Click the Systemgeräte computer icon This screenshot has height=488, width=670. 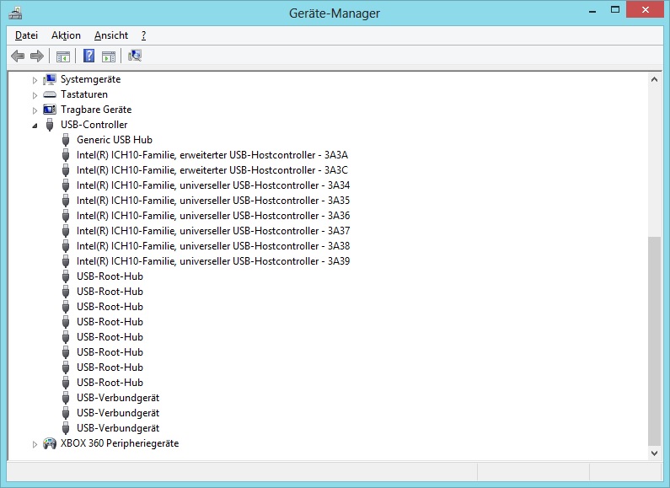pos(50,79)
